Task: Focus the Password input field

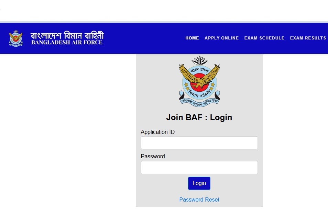Action: 199,168
